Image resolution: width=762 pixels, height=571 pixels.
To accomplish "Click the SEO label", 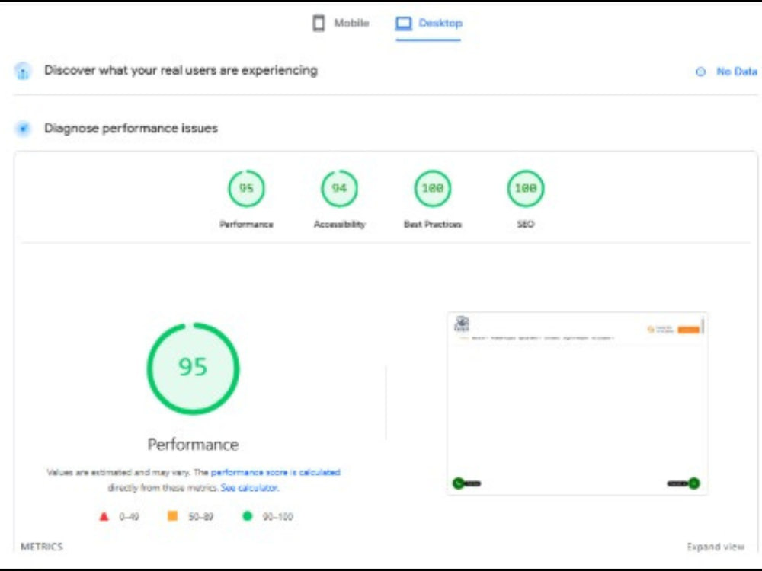I will click(525, 225).
